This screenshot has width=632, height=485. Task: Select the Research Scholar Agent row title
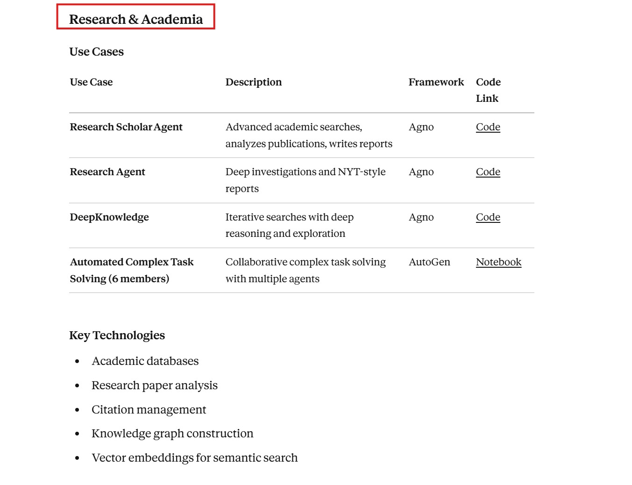(126, 127)
